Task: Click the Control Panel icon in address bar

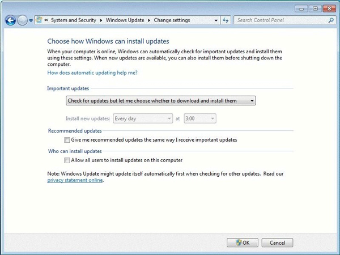Action: 39,20
